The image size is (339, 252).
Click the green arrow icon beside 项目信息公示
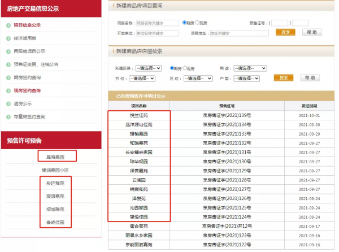pyautogui.click(x=8, y=25)
